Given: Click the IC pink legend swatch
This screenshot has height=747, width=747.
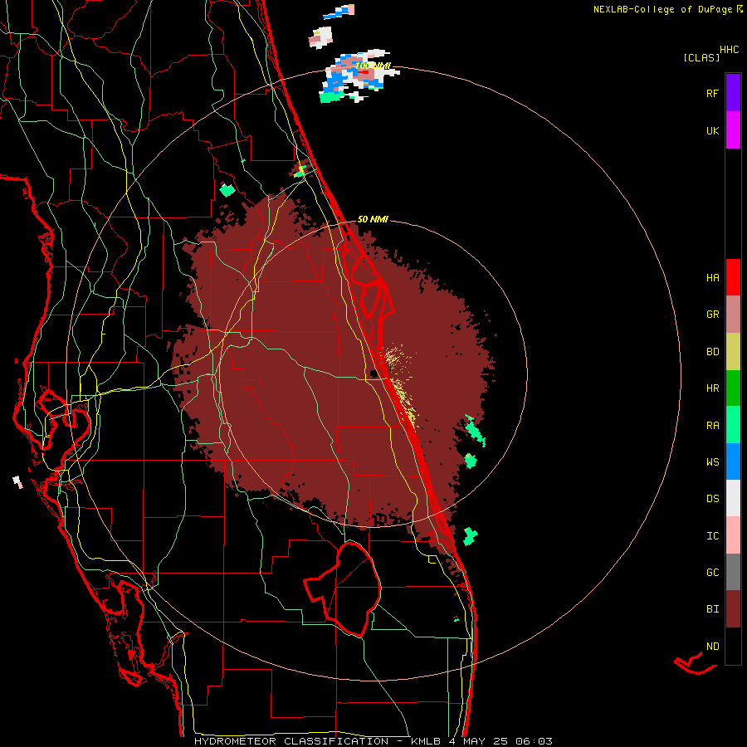Looking at the screenshot, I should click(733, 535).
